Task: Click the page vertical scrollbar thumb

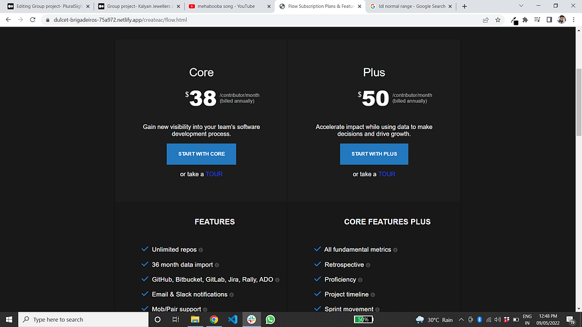Action: click(x=579, y=102)
